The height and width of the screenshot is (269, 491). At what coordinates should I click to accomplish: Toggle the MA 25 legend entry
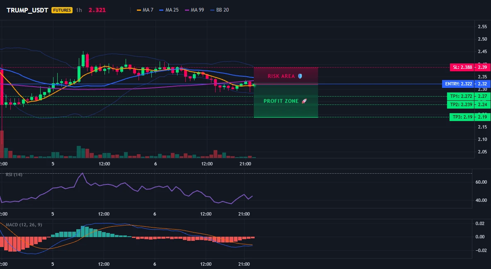coord(169,10)
